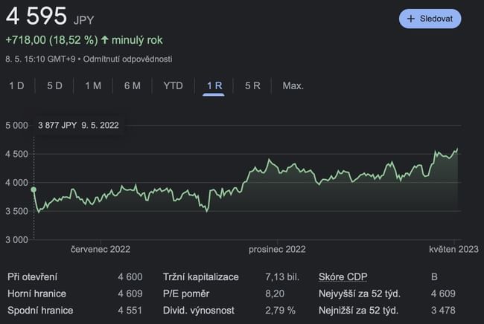Click the plus icon in Sledovat button
Viewport: 484px width, 324px height.
411,19
